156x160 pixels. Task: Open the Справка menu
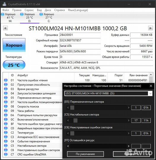click(x=59, y=10)
